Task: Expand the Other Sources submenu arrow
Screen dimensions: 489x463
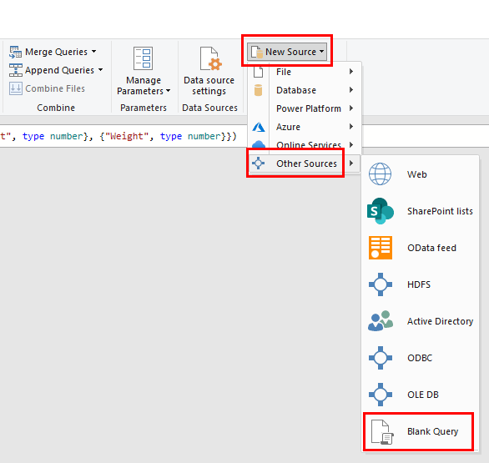Action: click(x=351, y=163)
